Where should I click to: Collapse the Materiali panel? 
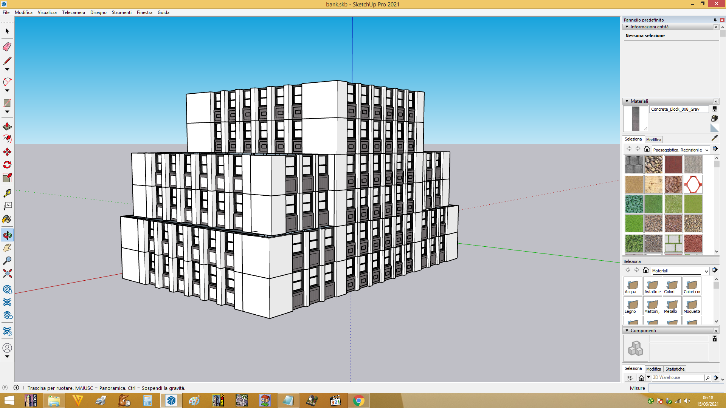tap(627, 101)
